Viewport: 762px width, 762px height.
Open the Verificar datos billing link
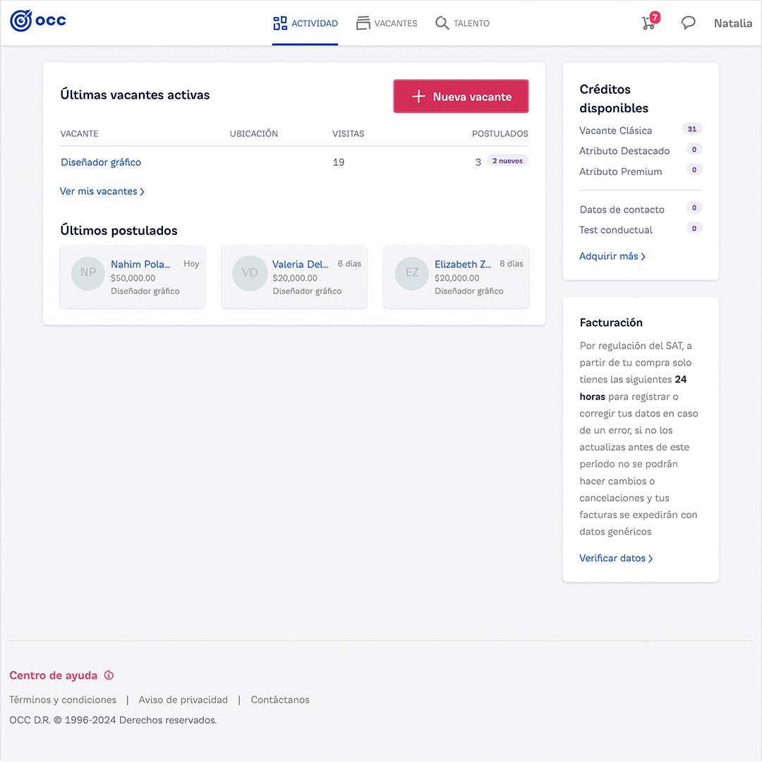click(x=615, y=558)
